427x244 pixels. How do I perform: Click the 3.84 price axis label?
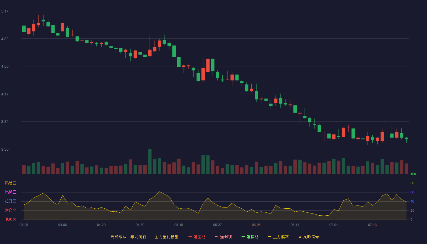pyautogui.click(x=5, y=122)
